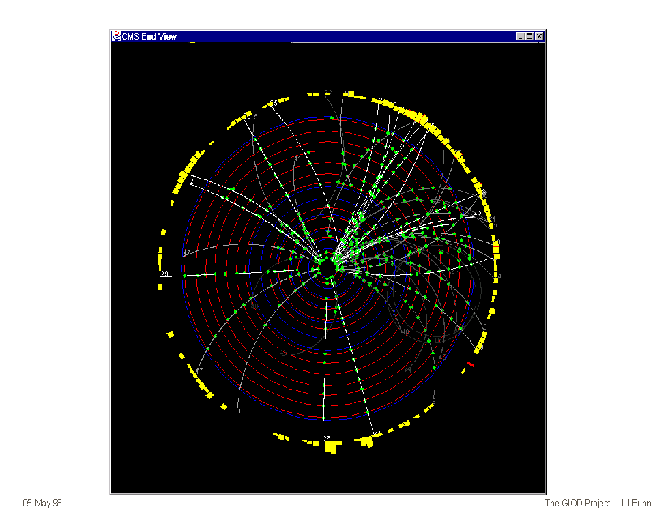Pick track label 41 in upper area
This screenshot has width=655, height=524.
[297, 158]
